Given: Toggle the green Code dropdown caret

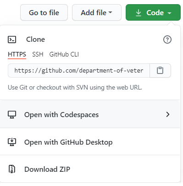Looking at the screenshot, I should pos(169,13).
